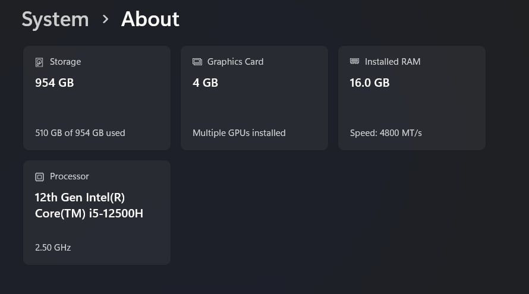Select the Graphics Card title label
The width and height of the screenshot is (529, 294).
tap(235, 62)
